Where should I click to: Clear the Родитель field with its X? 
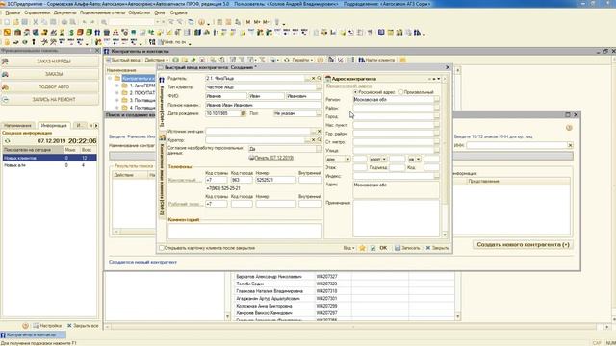(x=313, y=79)
